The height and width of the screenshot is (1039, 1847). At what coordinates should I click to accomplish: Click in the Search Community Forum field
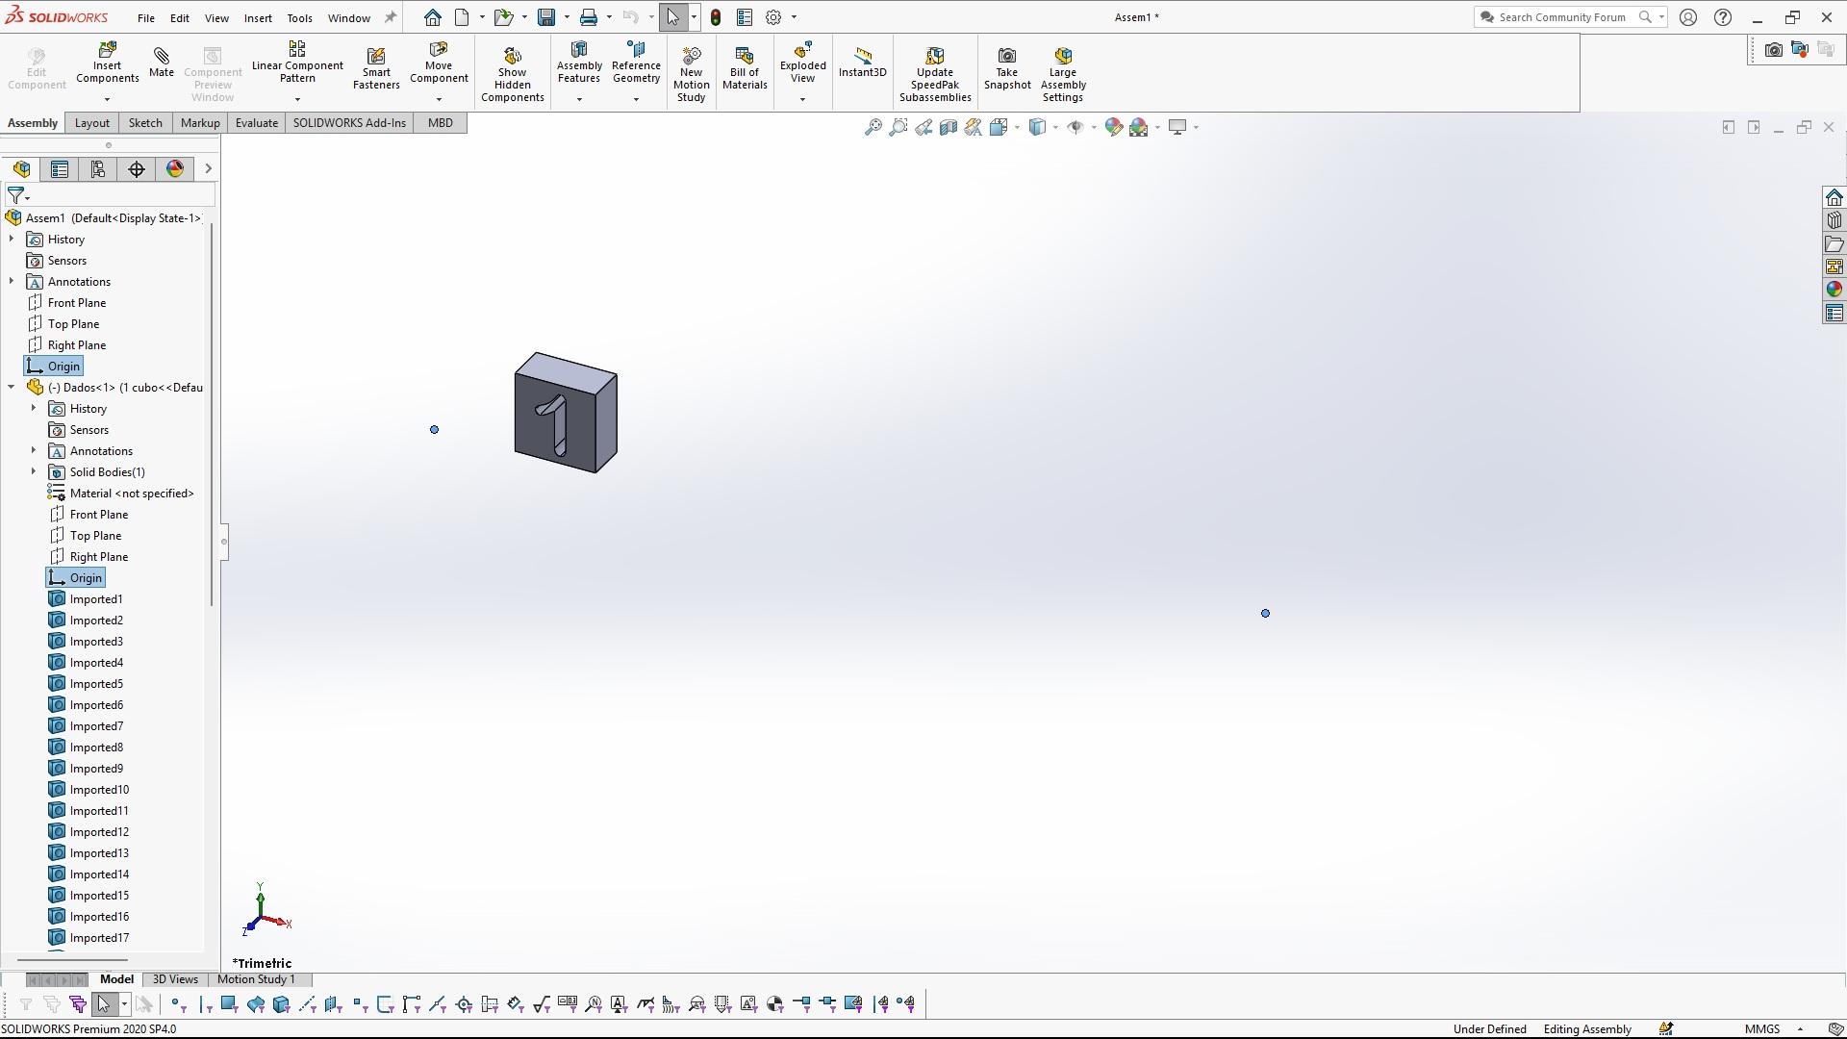pyautogui.click(x=1561, y=17)
